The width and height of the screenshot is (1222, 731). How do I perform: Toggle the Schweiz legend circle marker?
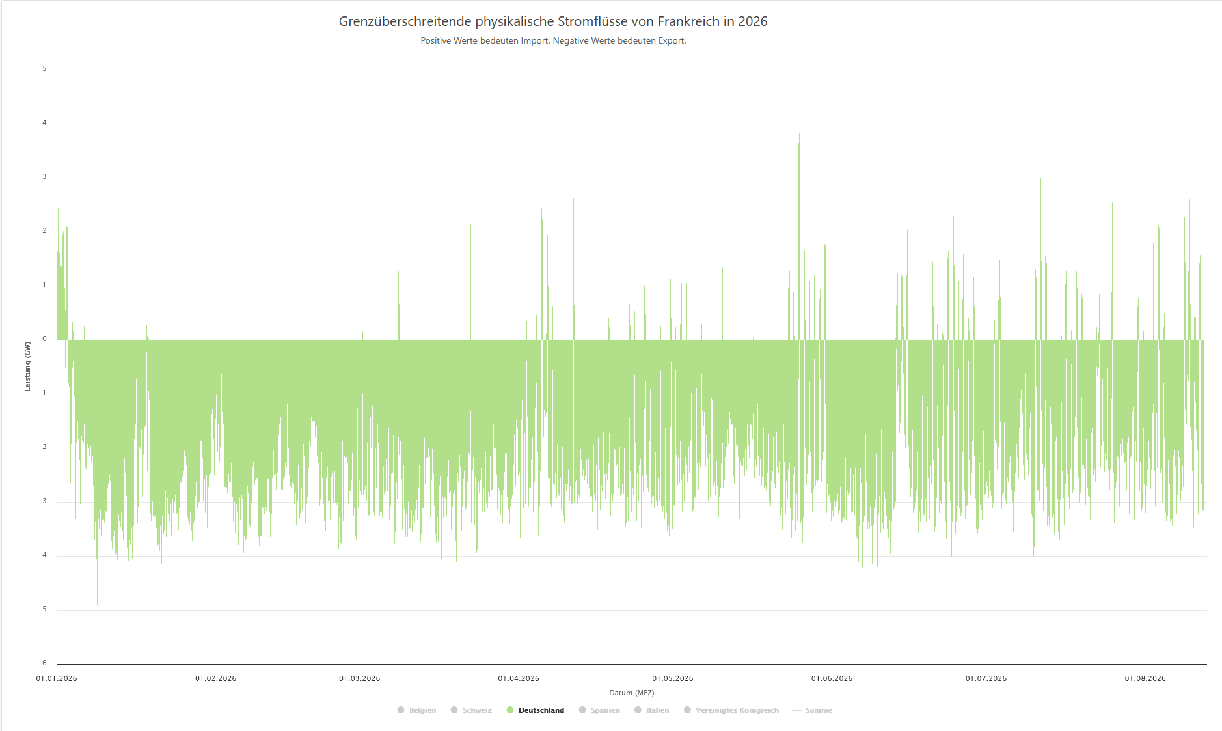(454, 710)
